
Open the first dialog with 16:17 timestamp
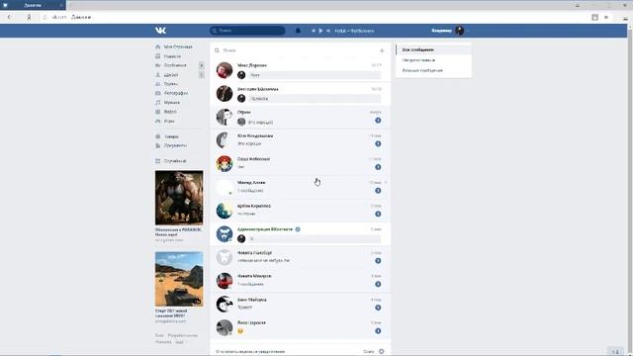(300, 70)
